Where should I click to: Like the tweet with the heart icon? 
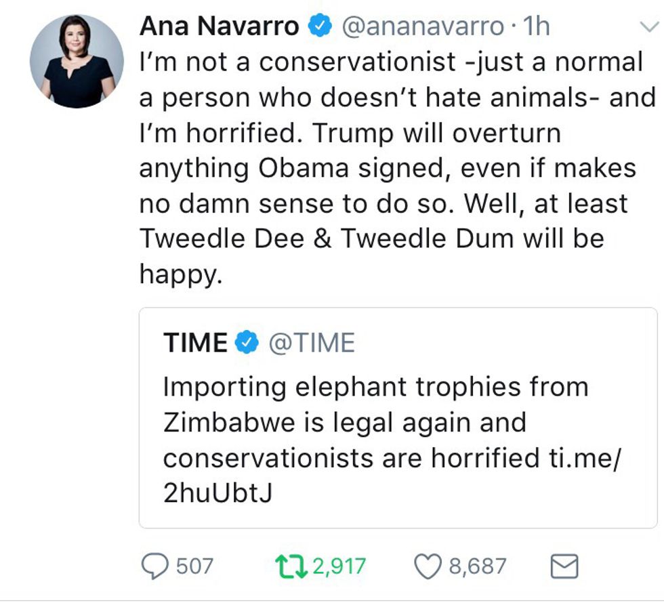428,566
